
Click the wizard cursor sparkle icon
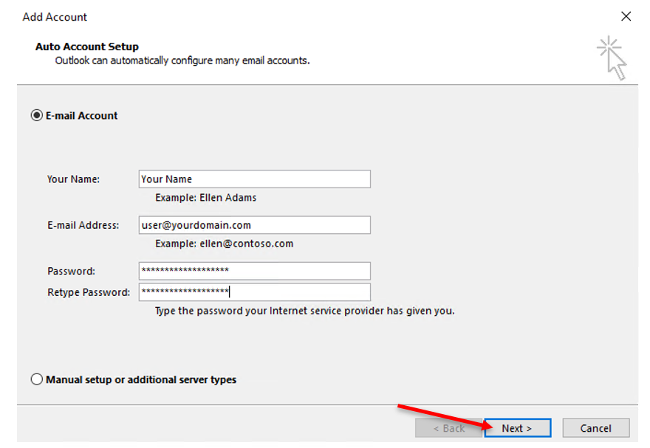(612, 58)
